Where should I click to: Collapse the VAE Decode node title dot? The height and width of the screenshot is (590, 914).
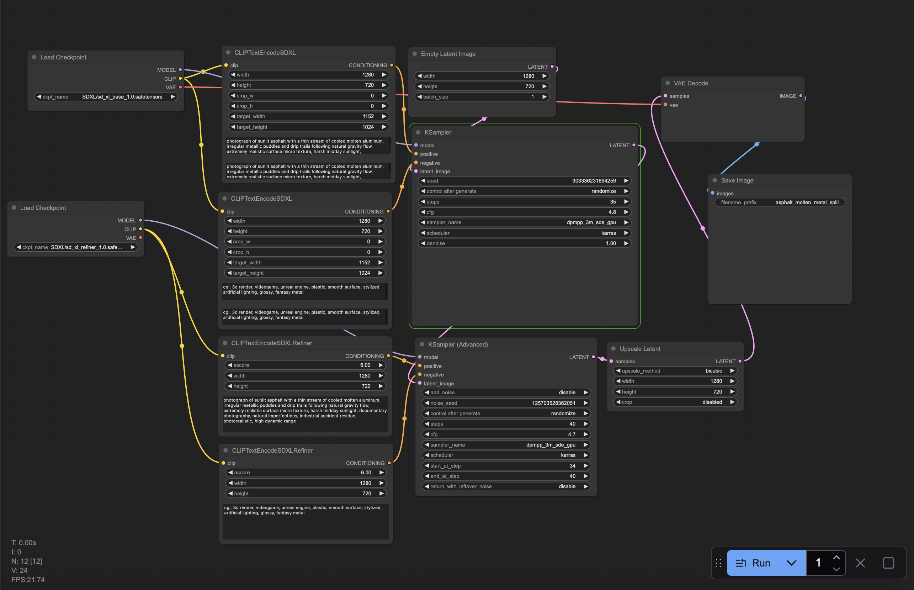pyautogui.click(x=668, y=83)
